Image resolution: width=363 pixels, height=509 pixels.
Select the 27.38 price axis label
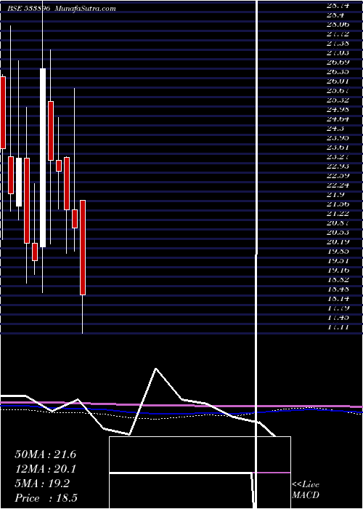click(x=338, y=43)
